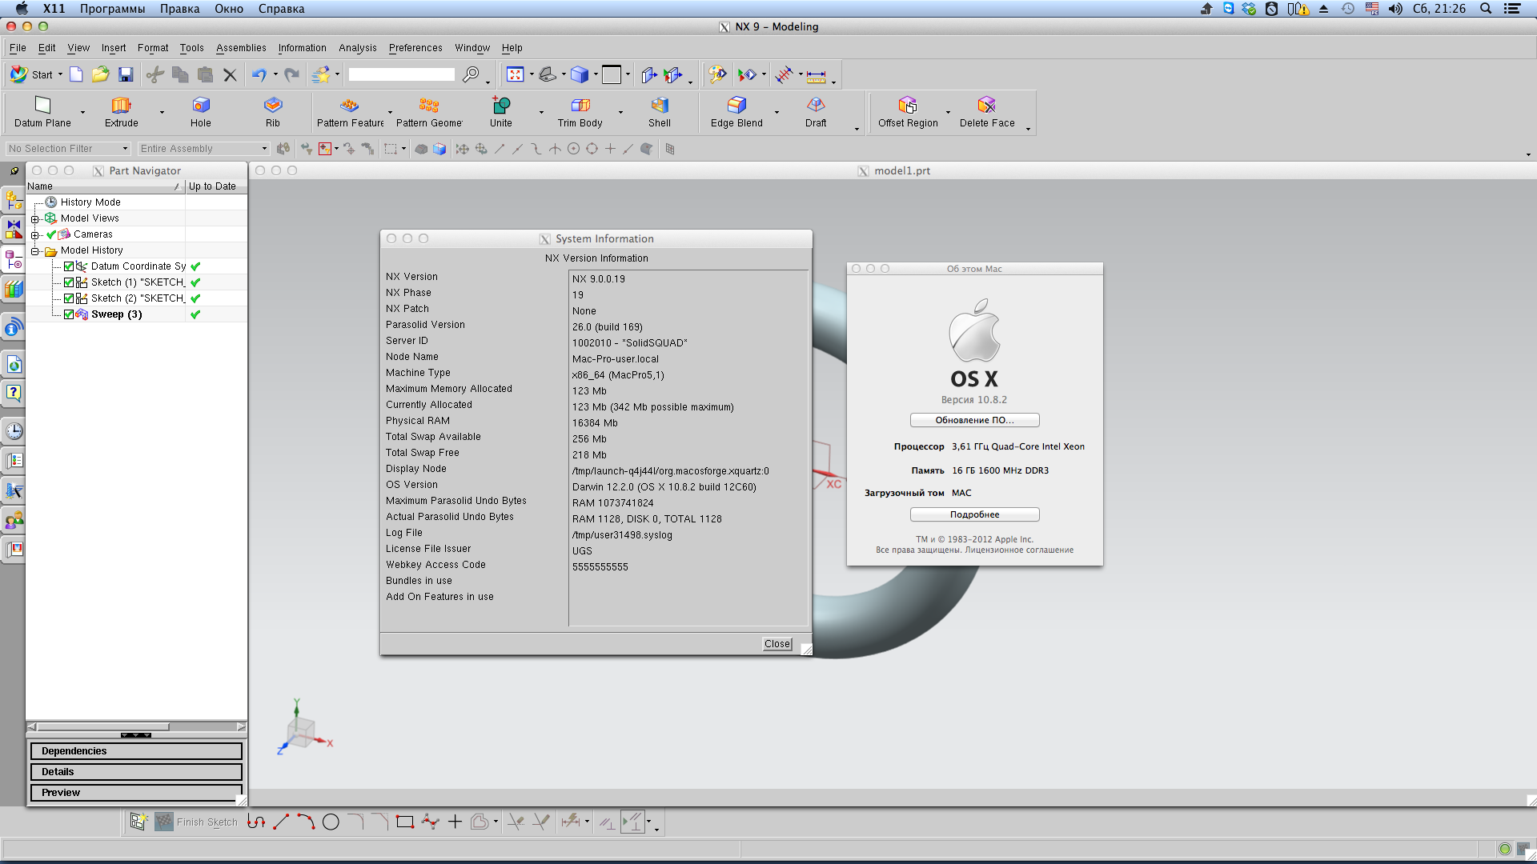This screenshot has width=1537, height=864.
Task: Toggle Datum Coordinate System checkbox
Action: [69, 266]
